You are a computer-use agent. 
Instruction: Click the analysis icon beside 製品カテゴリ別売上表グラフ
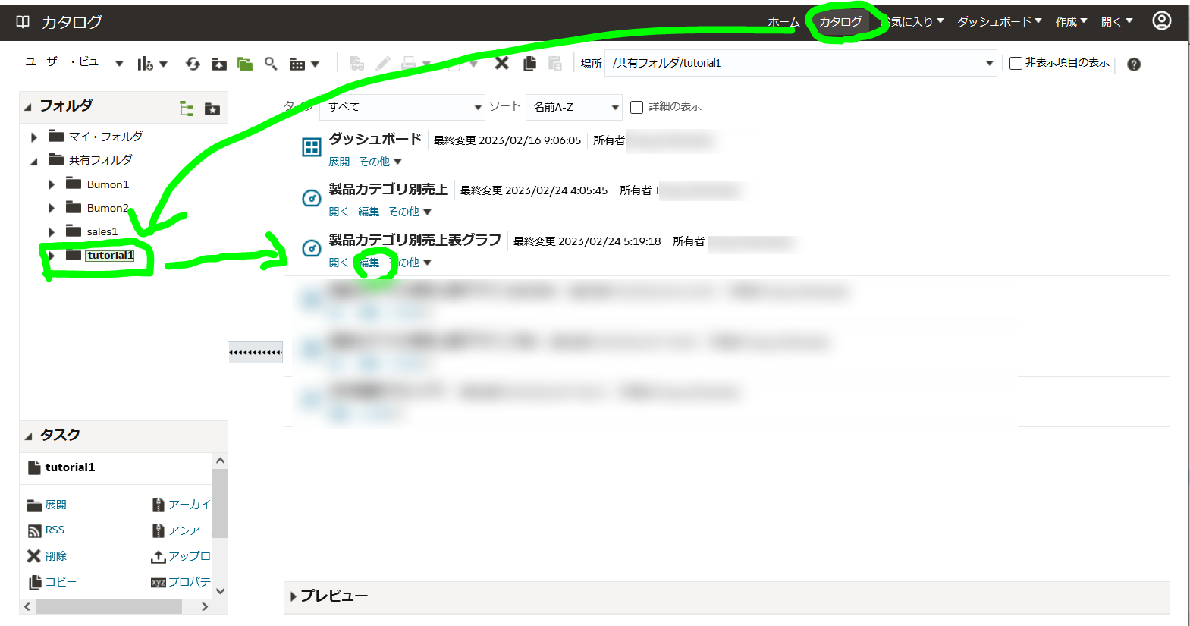[x=312, y=248]
